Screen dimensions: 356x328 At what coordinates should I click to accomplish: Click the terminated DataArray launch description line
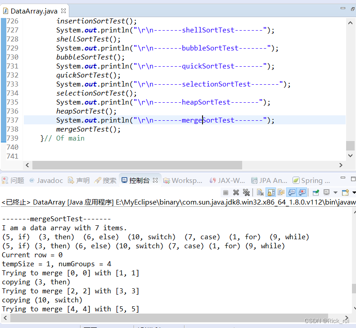point(178,202)
